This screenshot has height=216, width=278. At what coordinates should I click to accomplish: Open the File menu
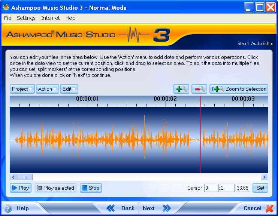pos(7,18)
